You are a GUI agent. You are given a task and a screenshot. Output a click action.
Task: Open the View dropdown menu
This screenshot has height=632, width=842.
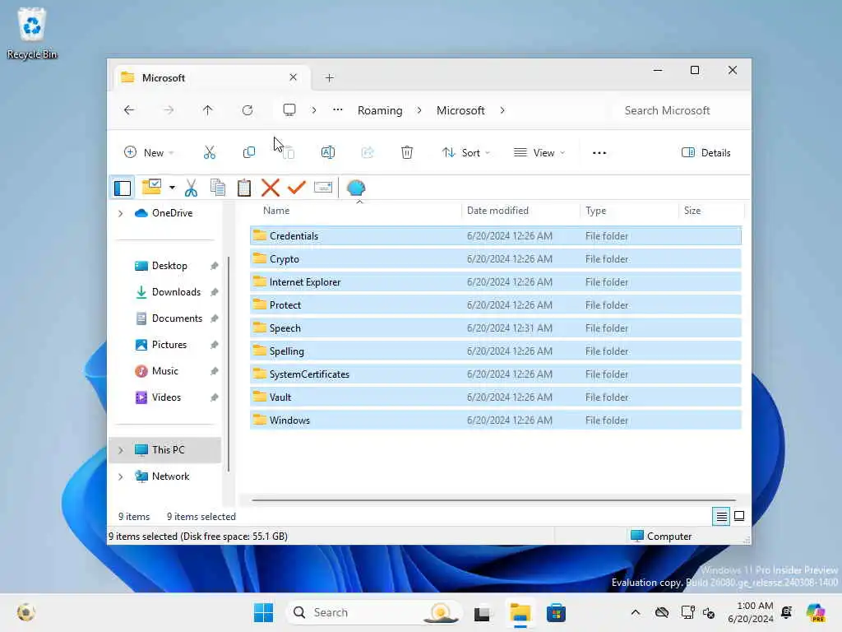coord(539,152)
